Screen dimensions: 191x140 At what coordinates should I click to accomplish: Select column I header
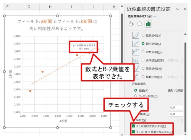(x=71, y=7)
